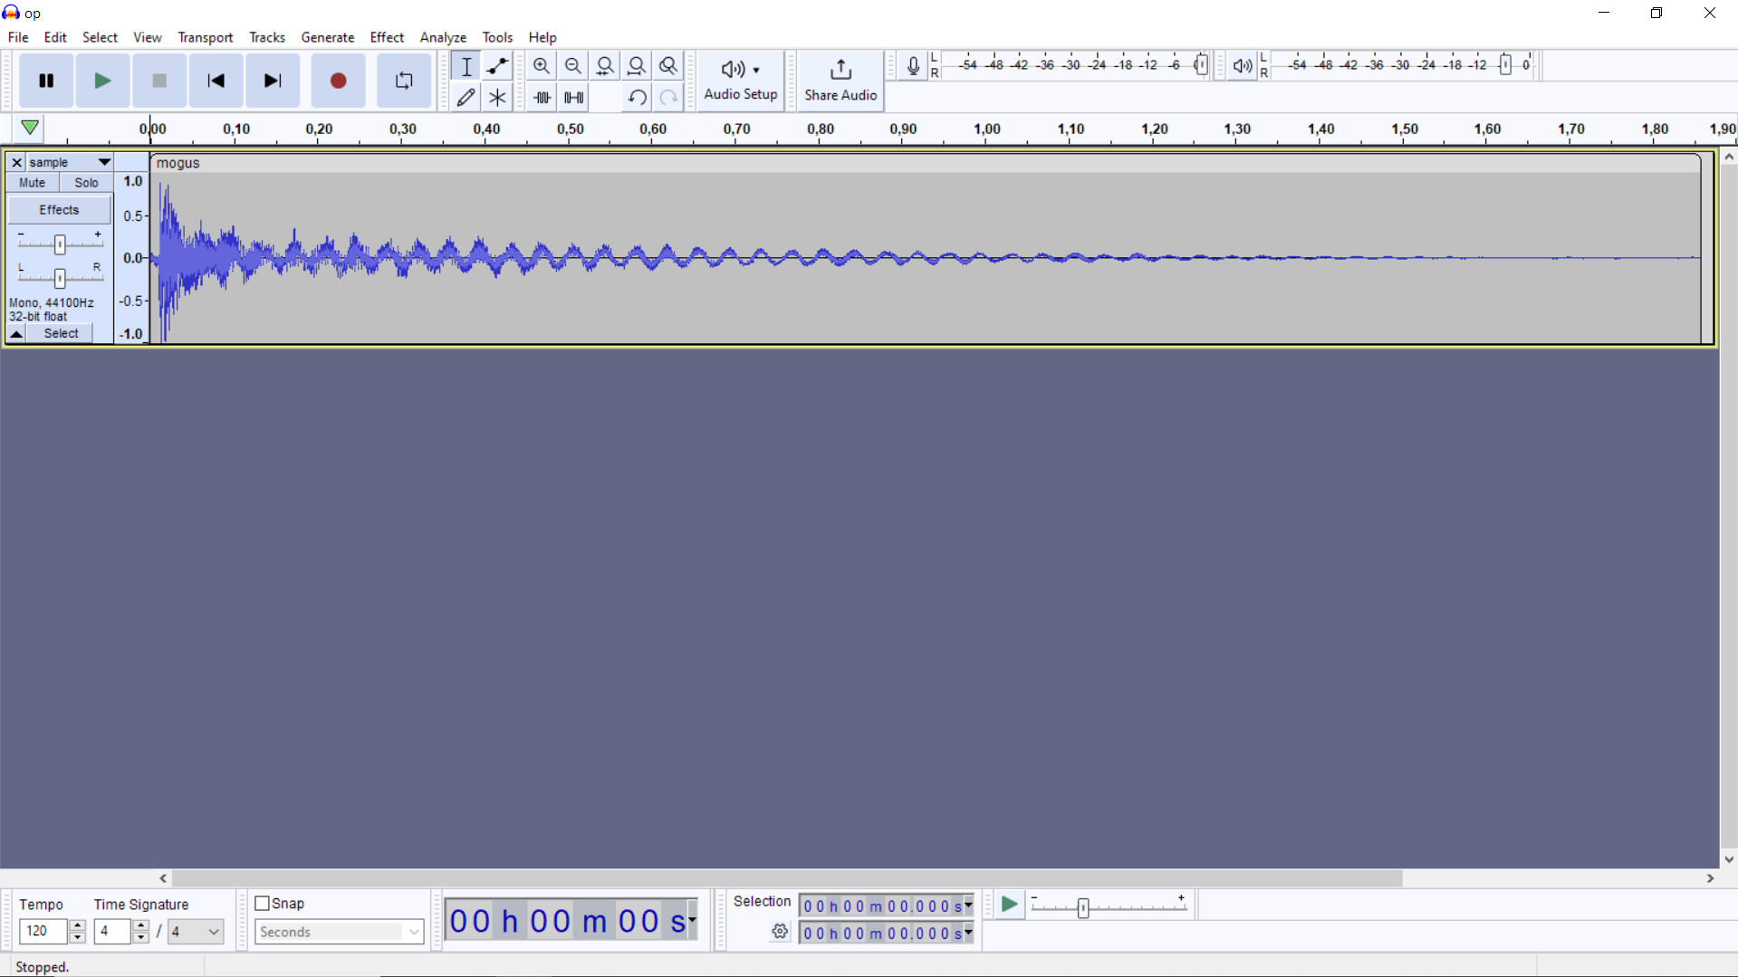Open Share Audio
This screenshot has height=977, width=1738.
[840, 80]
